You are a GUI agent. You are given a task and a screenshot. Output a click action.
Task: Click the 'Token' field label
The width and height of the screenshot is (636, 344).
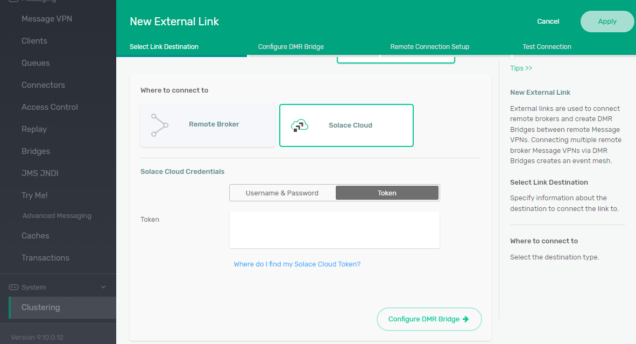tap(150, 220)
